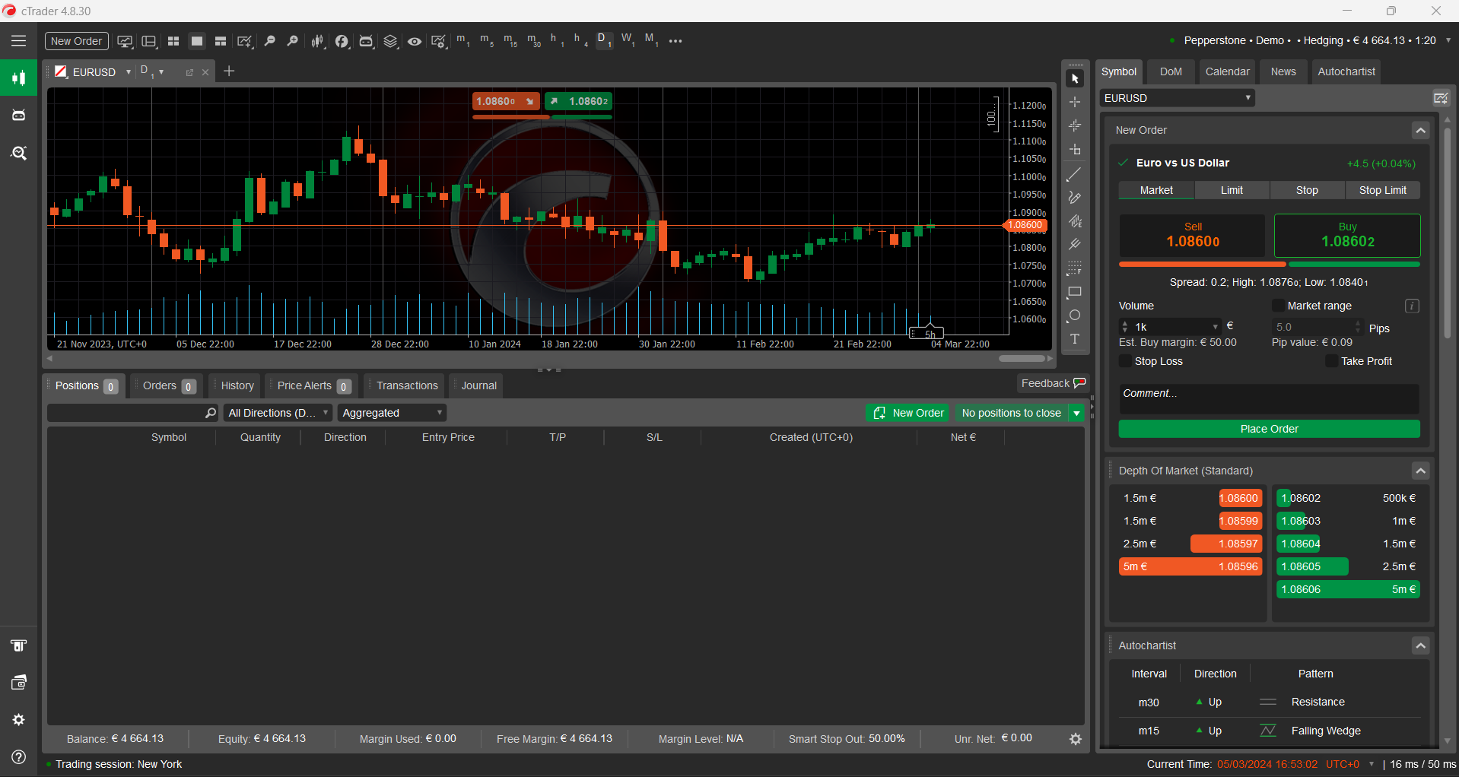Click the green Place Order button
This screenshot has width=1459, height=777.
(1269, 429)
